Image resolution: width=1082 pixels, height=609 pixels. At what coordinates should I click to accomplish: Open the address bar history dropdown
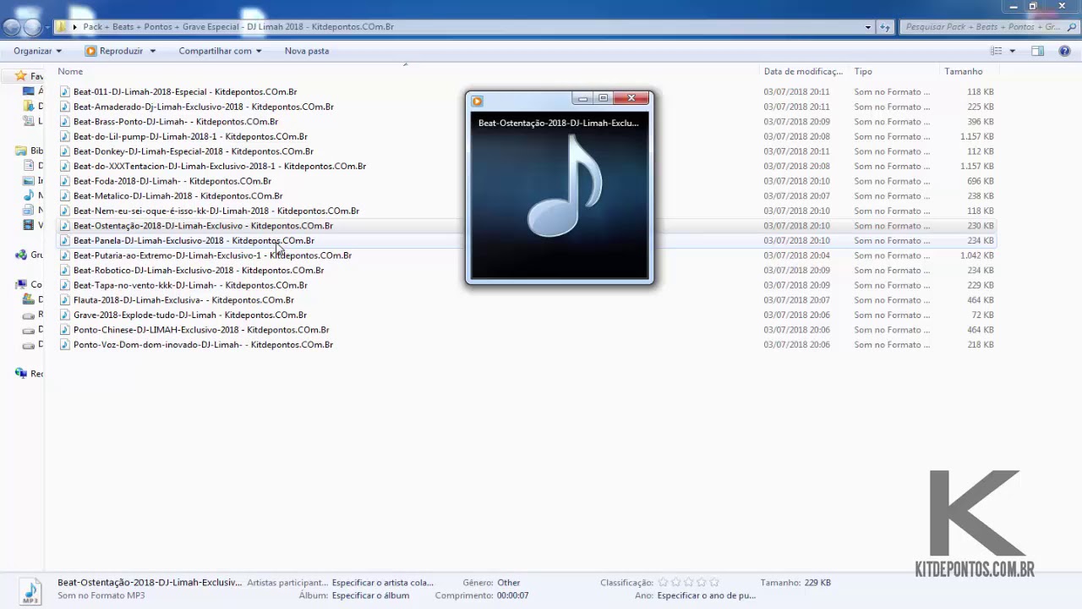click(868, 27)
